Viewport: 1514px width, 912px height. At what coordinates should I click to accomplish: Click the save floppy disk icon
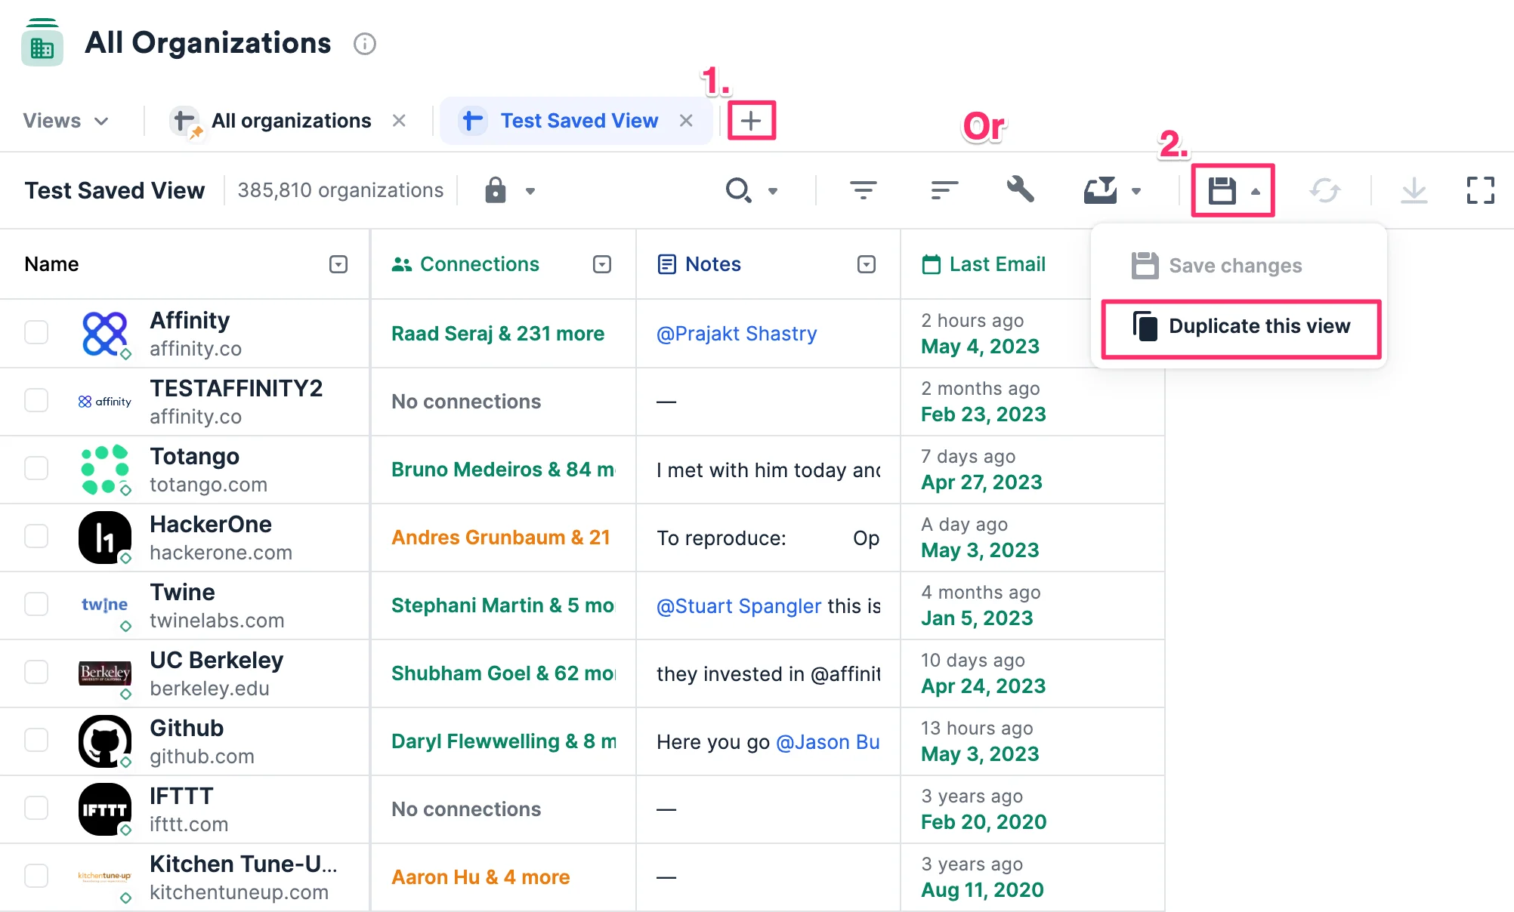coord(1222,191)
